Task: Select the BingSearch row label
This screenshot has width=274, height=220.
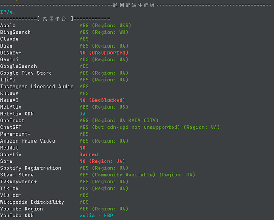Action: (x=15, y=33)
